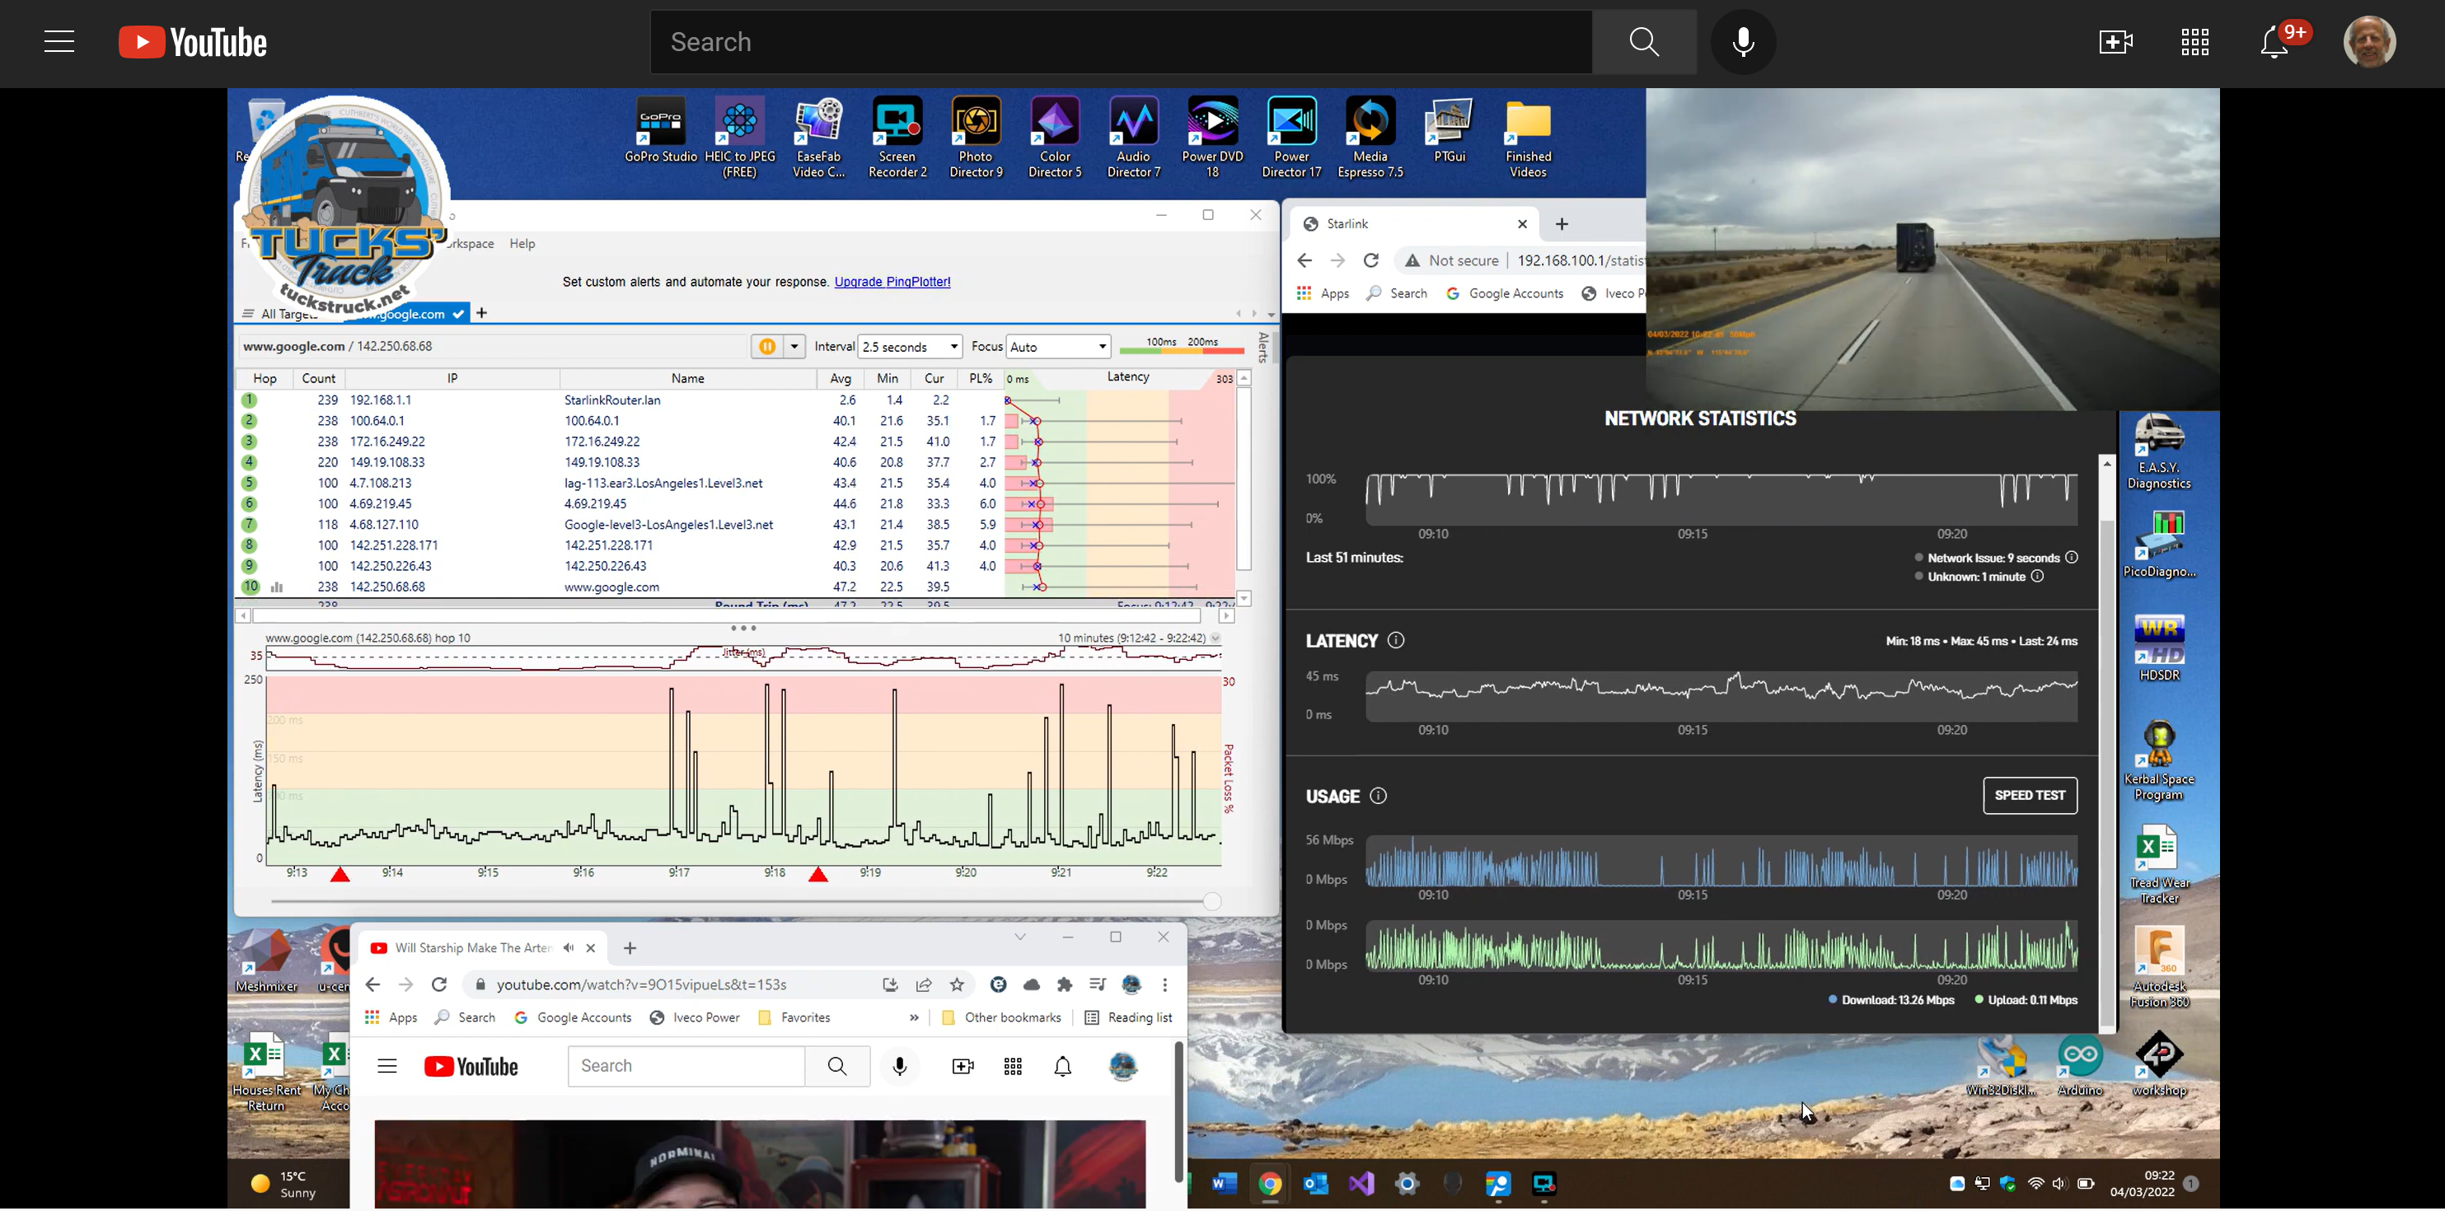The image size is (2445, 1211).
Task: Open Finished Videos folder icon
Action: [x=1528, y=138]
